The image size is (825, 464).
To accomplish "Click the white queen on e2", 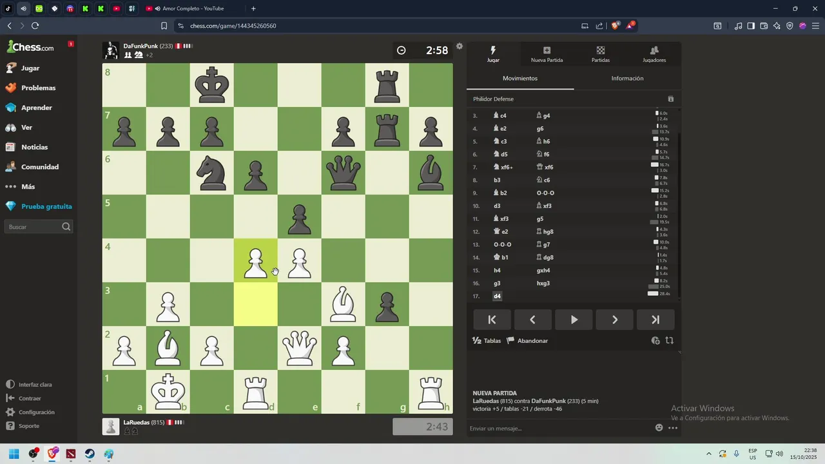I will [299, 348].
